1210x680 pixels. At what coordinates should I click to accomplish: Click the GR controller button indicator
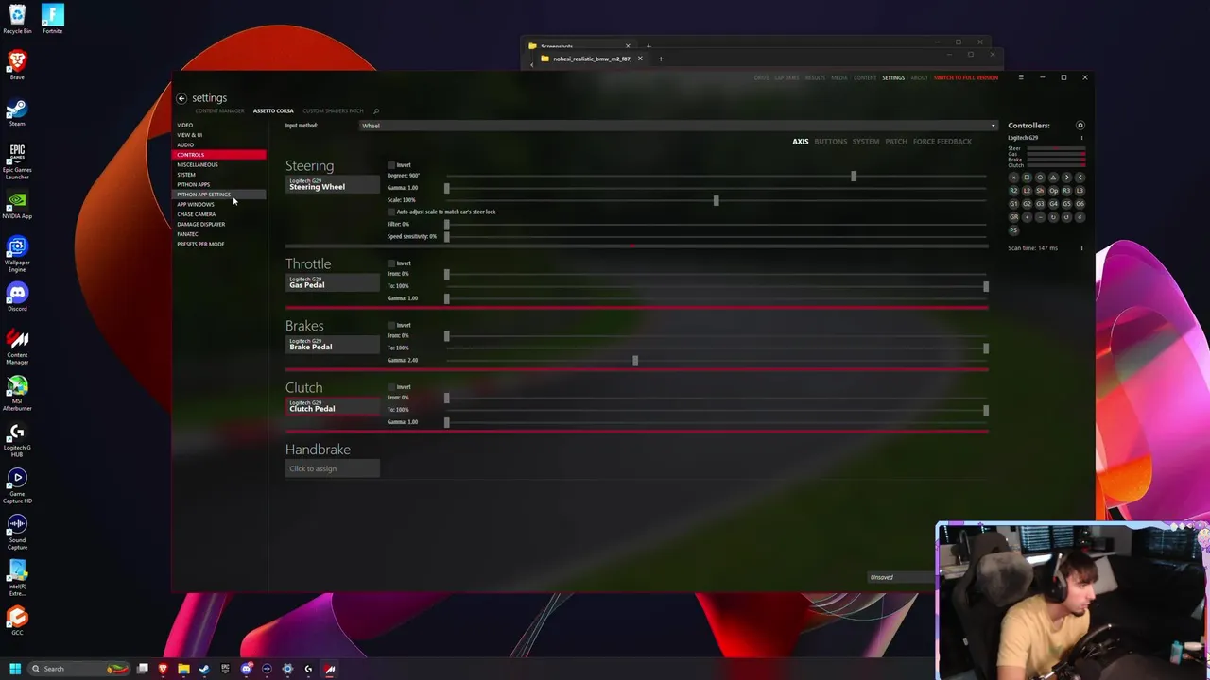tap(1013, 217)
